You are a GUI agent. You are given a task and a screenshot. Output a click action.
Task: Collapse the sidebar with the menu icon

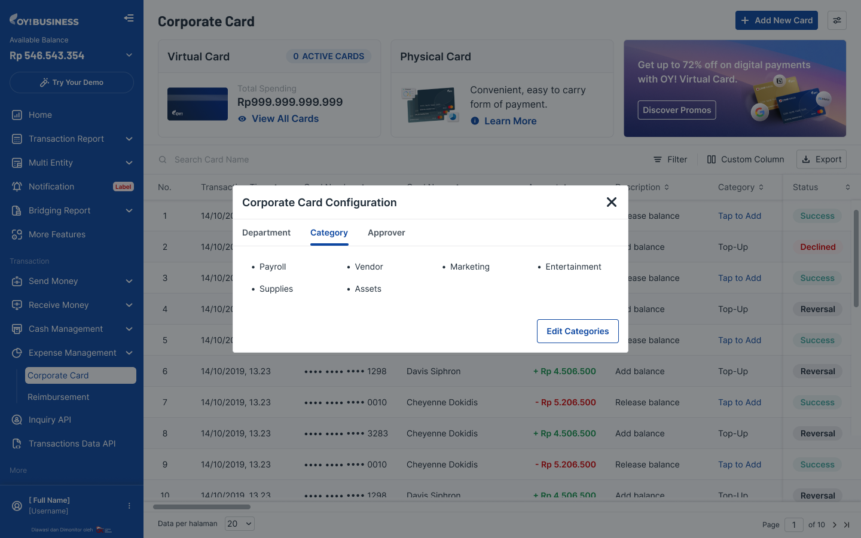coord(129,18)
